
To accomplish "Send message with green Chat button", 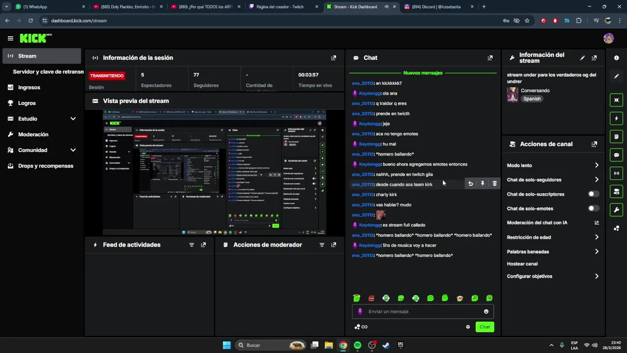I will 484,327.
